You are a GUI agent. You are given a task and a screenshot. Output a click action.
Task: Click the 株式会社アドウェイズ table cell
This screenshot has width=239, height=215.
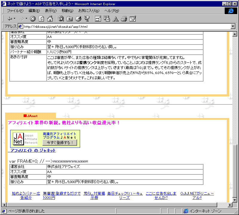[125, 167]
